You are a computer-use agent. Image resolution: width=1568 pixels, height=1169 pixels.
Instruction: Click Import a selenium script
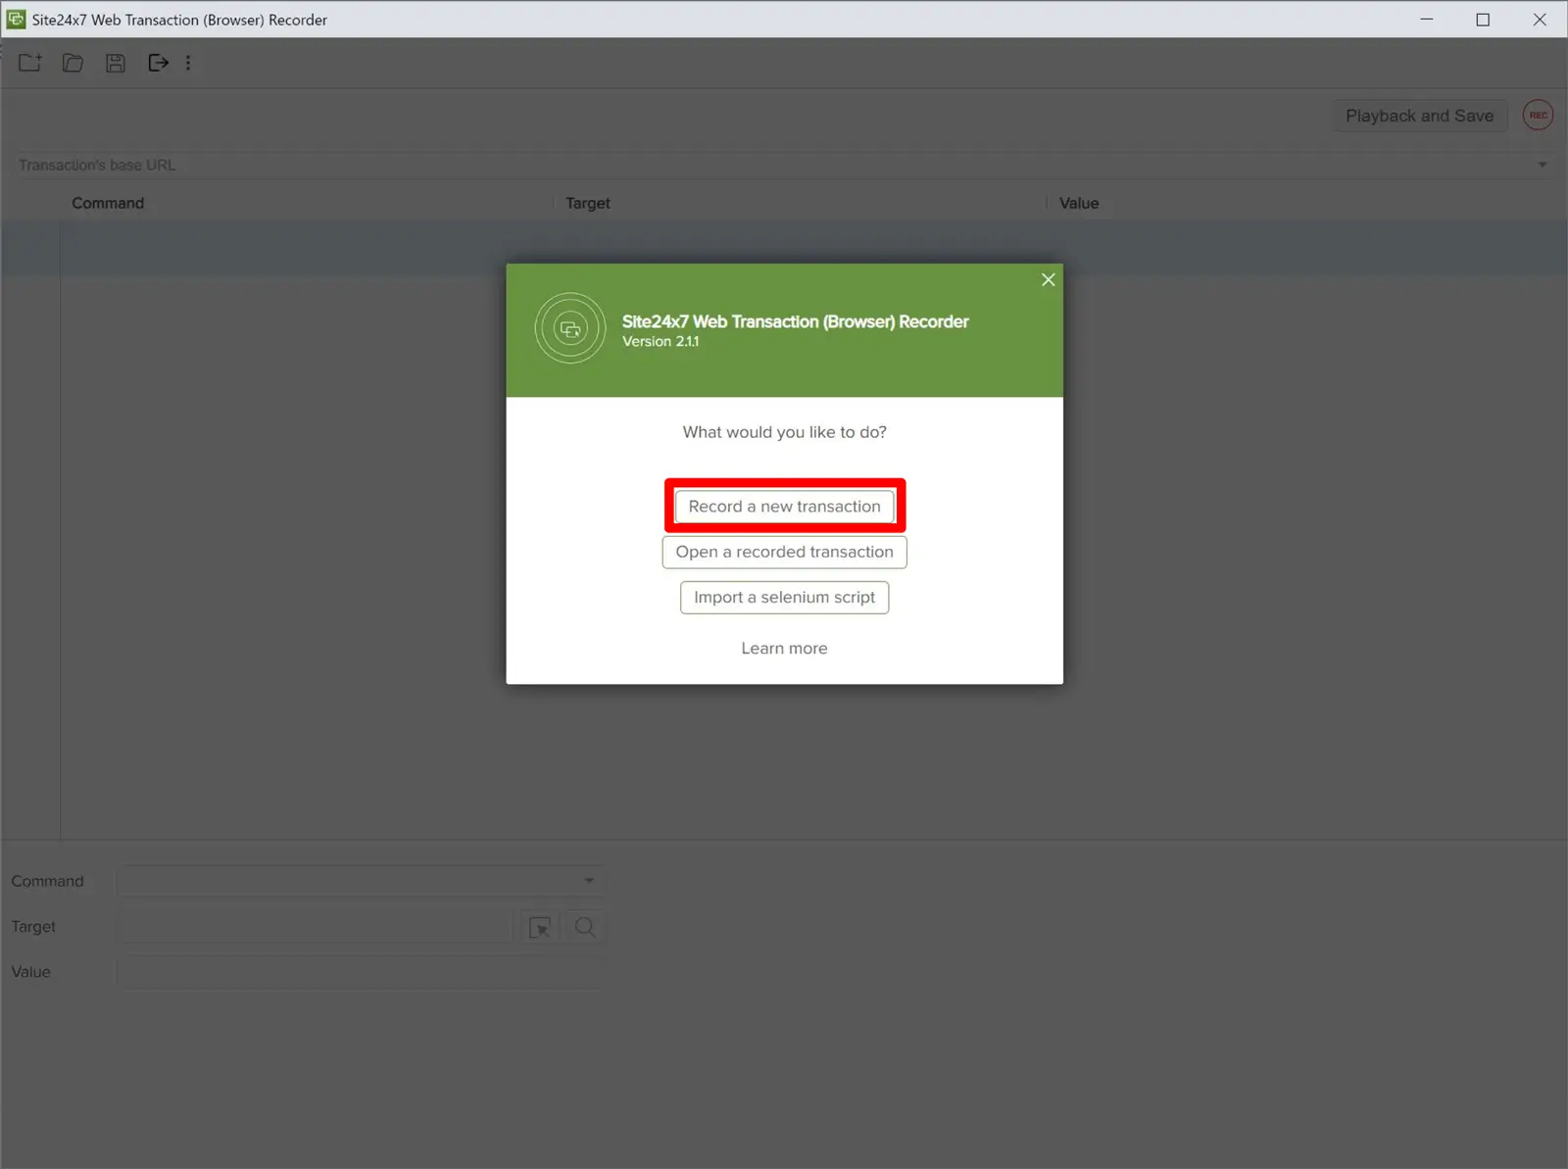[x=784, y=597]
